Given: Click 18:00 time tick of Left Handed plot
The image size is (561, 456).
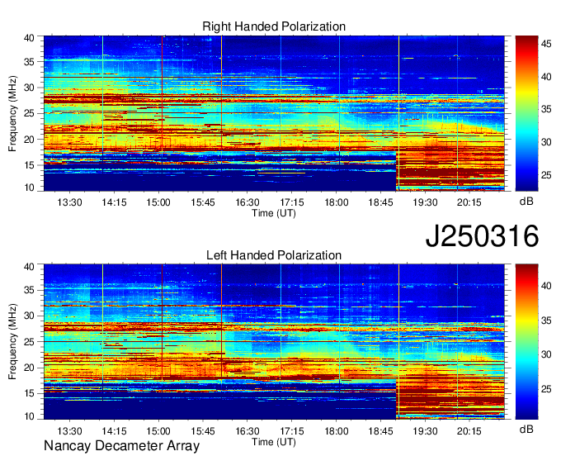Looking at the screenshot, I should pos(337,431).
